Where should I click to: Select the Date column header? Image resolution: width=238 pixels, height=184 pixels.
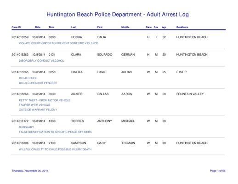point(38,27)
